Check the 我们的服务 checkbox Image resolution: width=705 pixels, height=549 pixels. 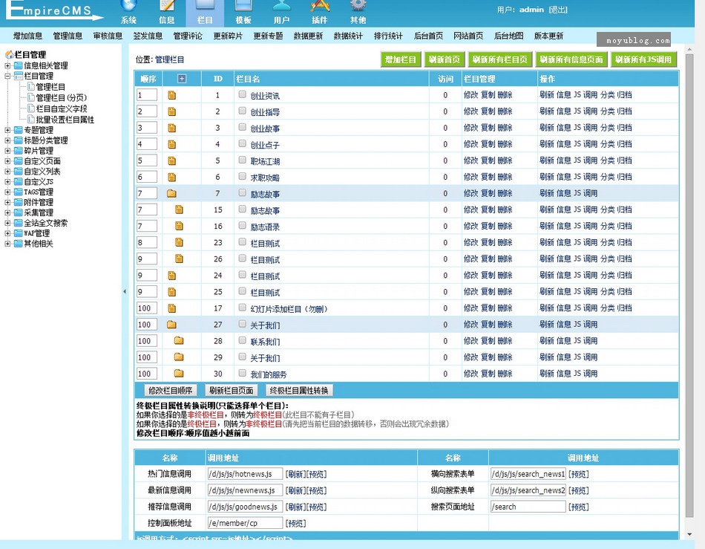click(243, 373)
